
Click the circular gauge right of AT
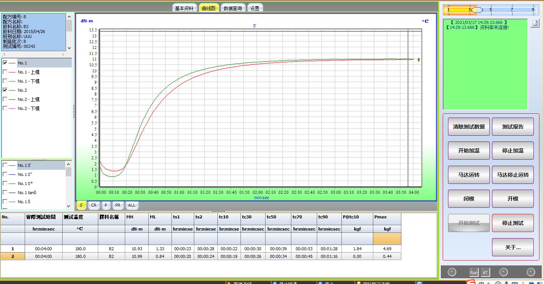click(x=503, y=272)
